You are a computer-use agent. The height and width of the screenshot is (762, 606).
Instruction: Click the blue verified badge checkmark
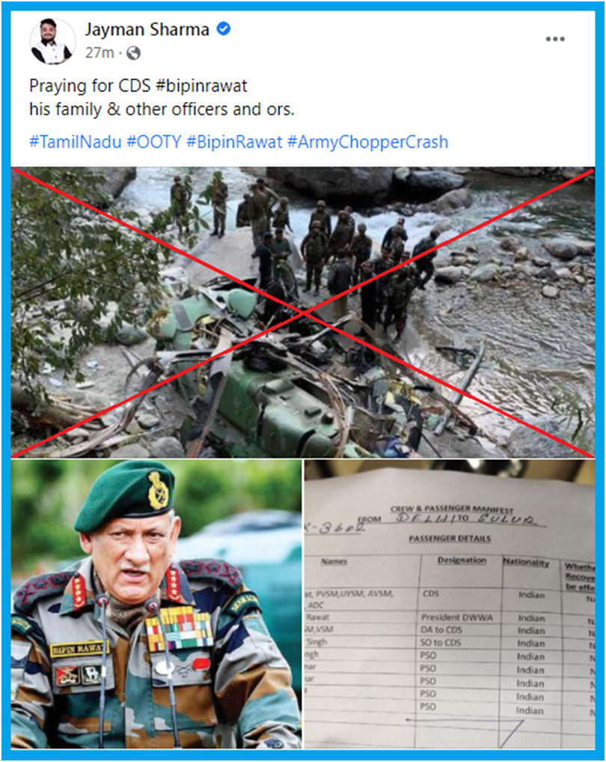click(223, 29)
